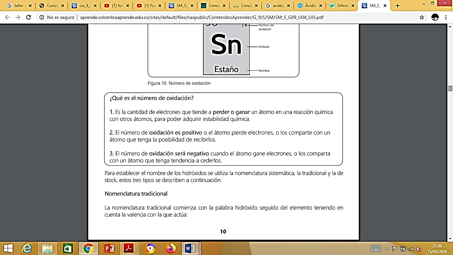
Task: Open the Windows Store taskbar icon
Action: coord(68,248)
